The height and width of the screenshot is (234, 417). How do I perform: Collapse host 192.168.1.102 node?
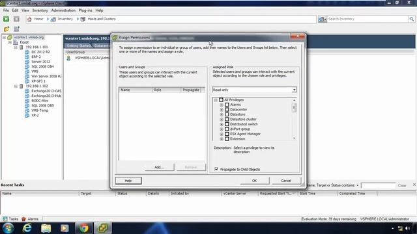(16, 86)
